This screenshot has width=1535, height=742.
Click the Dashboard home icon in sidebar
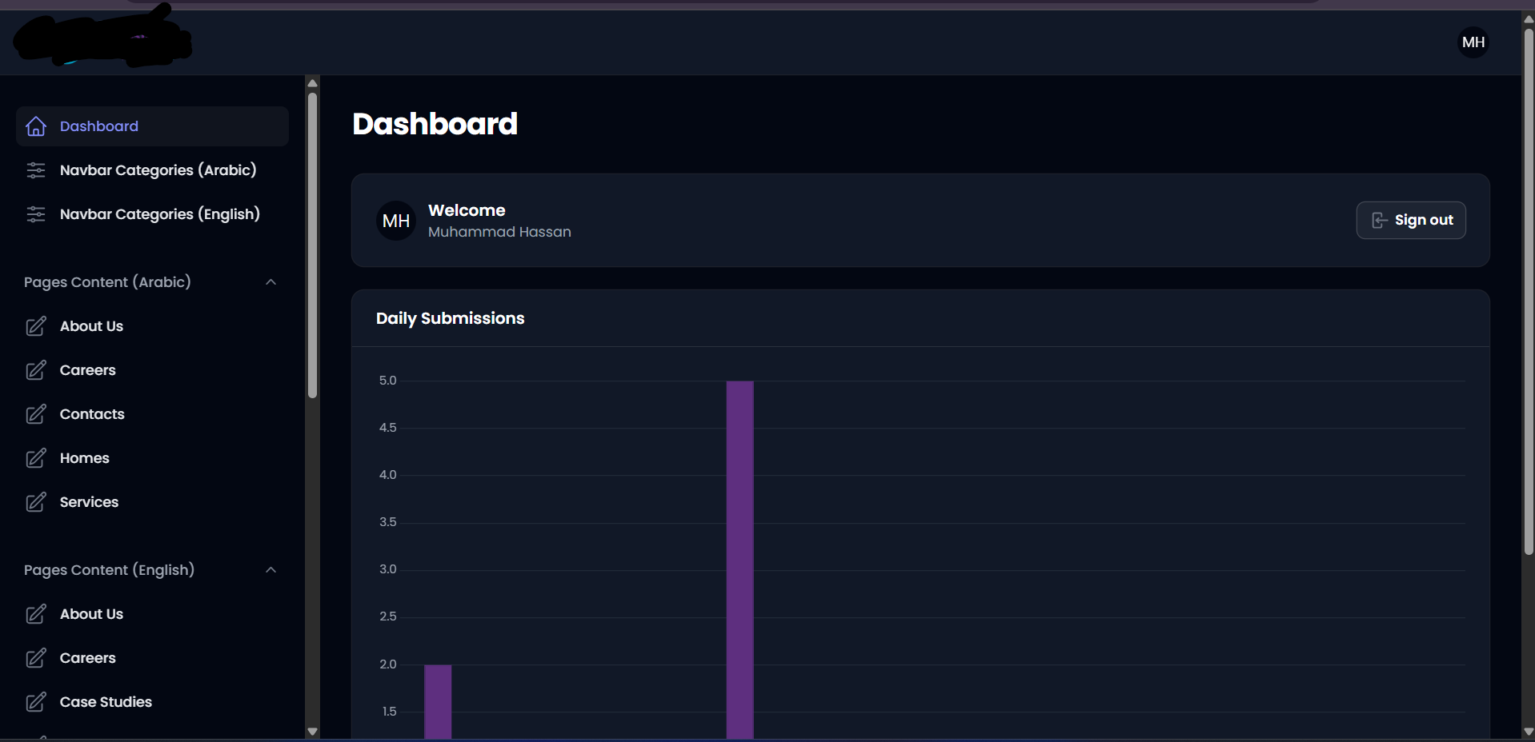coord(36,126)
